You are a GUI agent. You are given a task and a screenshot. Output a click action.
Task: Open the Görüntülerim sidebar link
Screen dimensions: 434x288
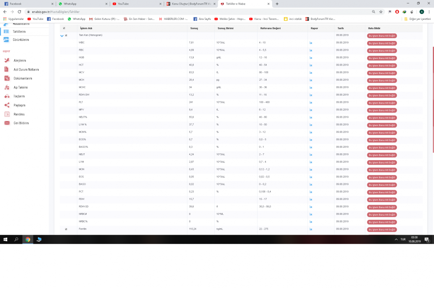(x=21, y=40)
